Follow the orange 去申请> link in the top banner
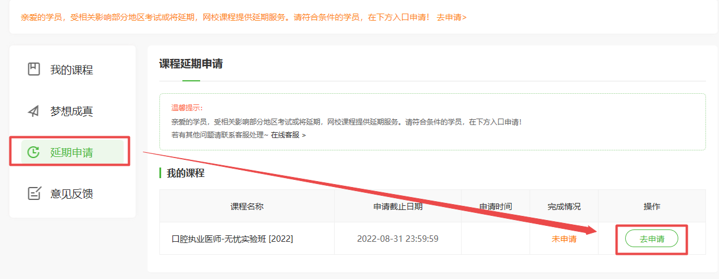The image size is (719, 279). pyautogui.click(x=452, y=17)
